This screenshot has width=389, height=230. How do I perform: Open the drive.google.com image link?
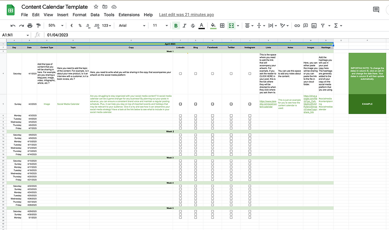point(310,104)
